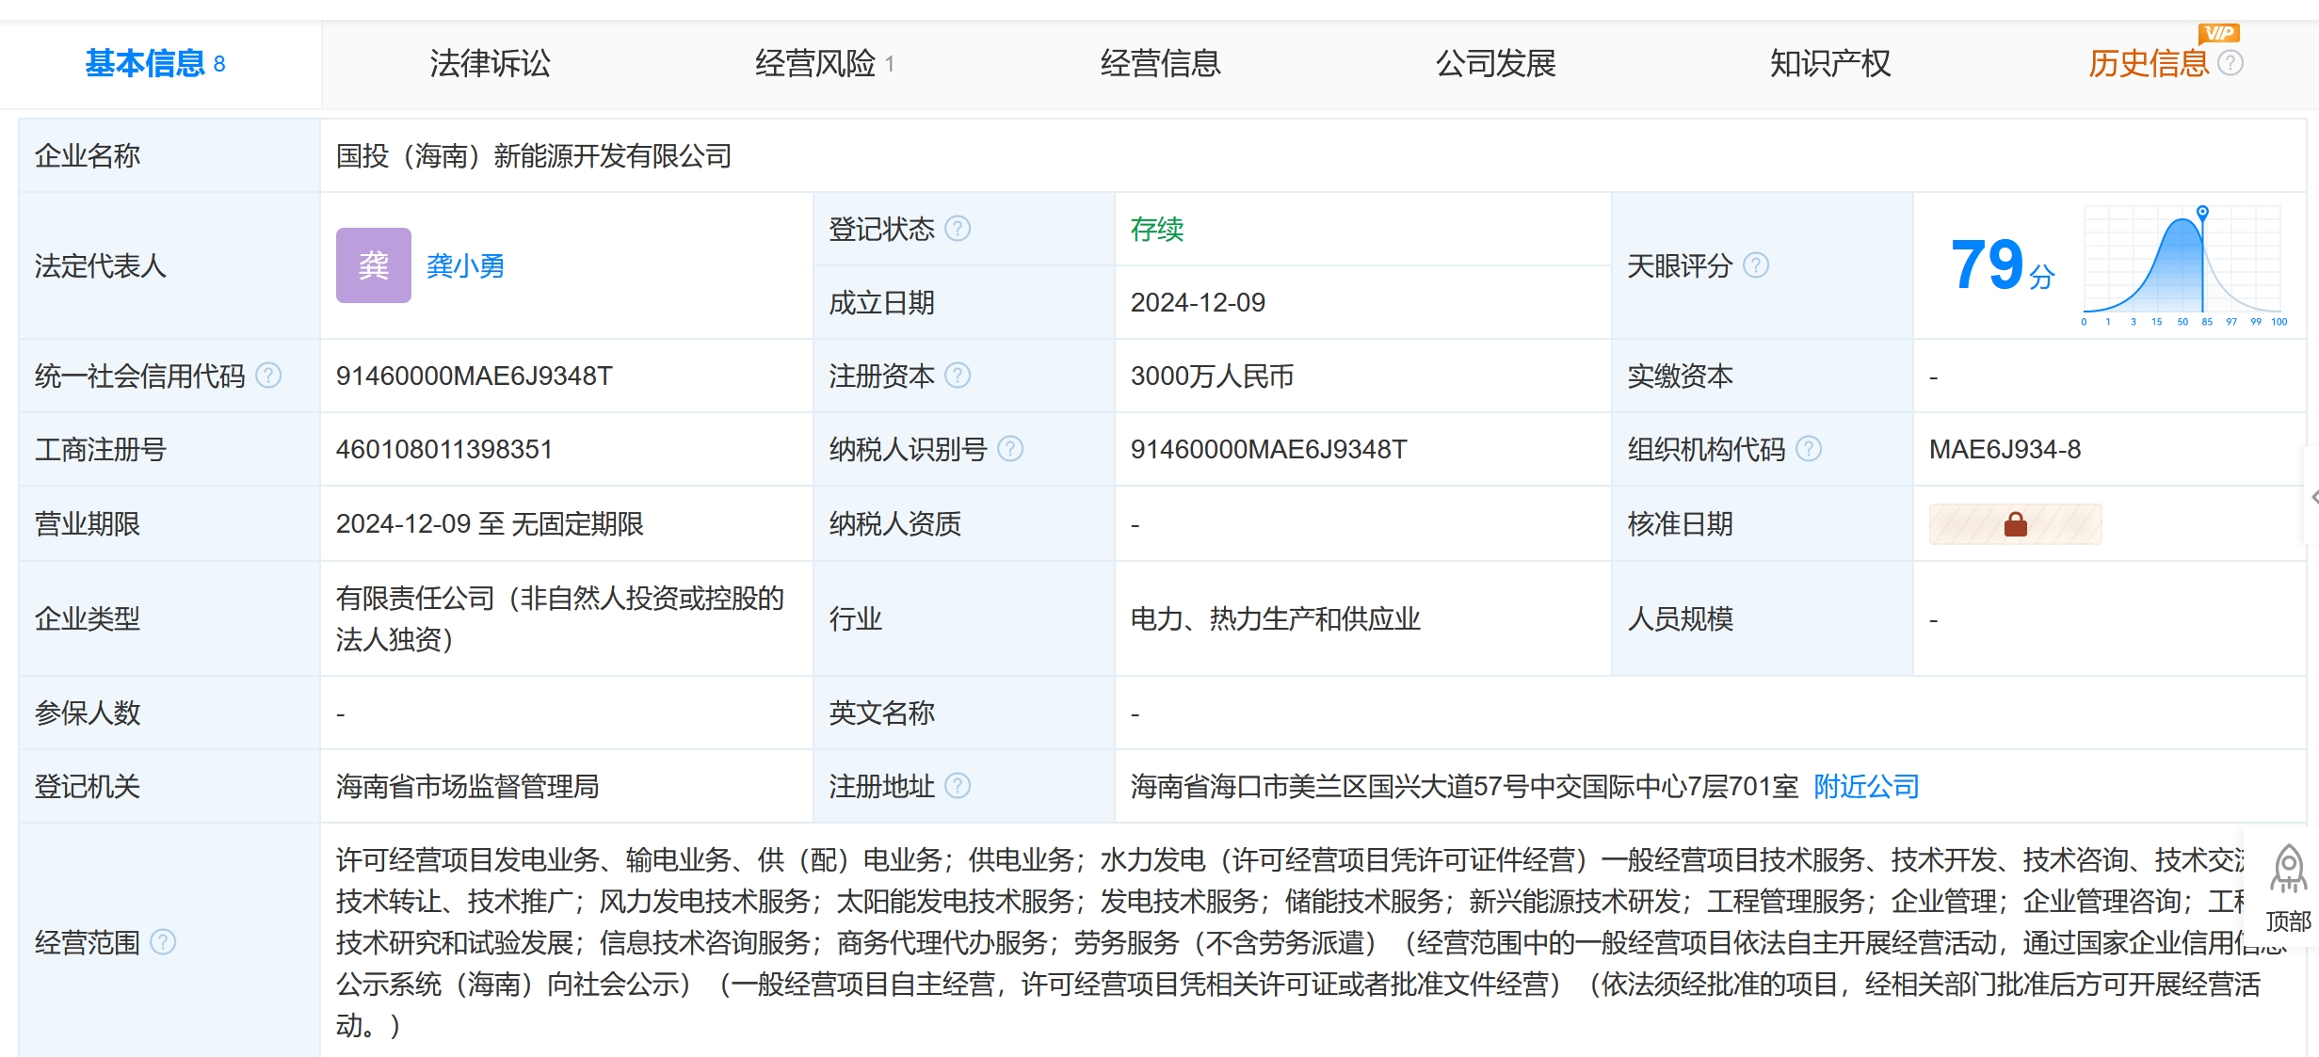Click the 行业 label
2319x1057 pixels.
[855, 618]
